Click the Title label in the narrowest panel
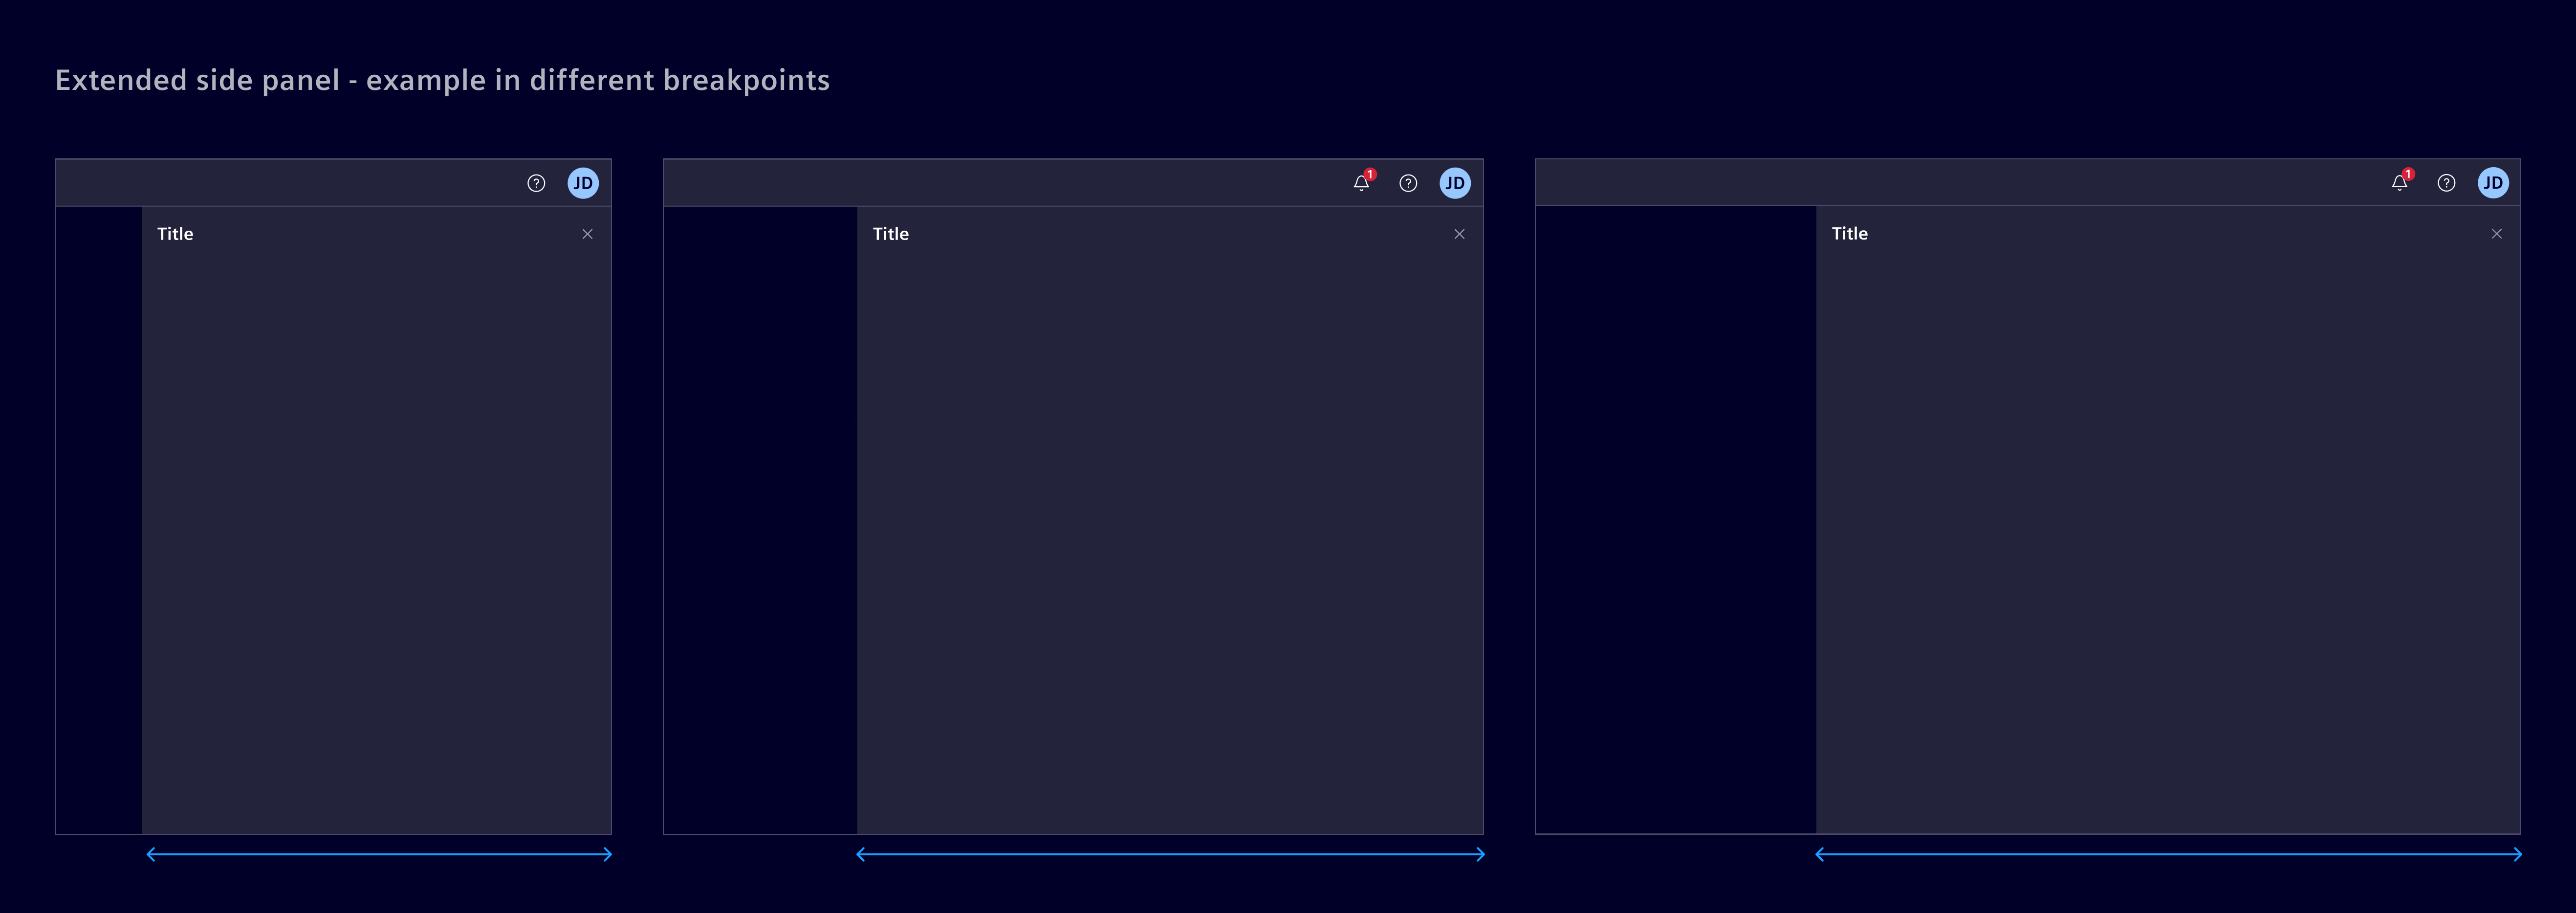 pos(175,234)
